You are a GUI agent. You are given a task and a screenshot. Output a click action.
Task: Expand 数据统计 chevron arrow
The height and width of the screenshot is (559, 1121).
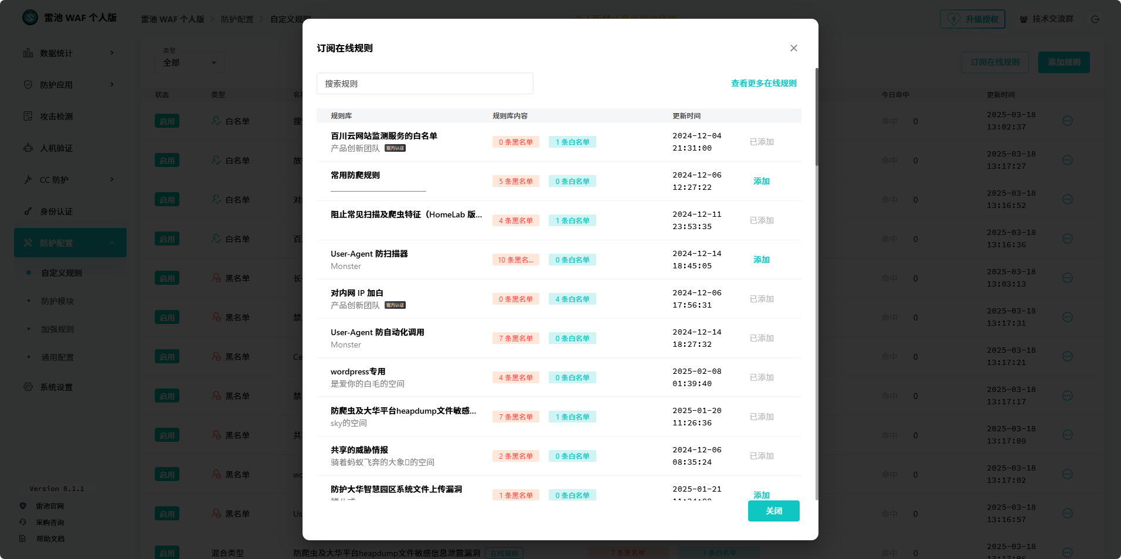pyautogui.click(x=112, y=53)
